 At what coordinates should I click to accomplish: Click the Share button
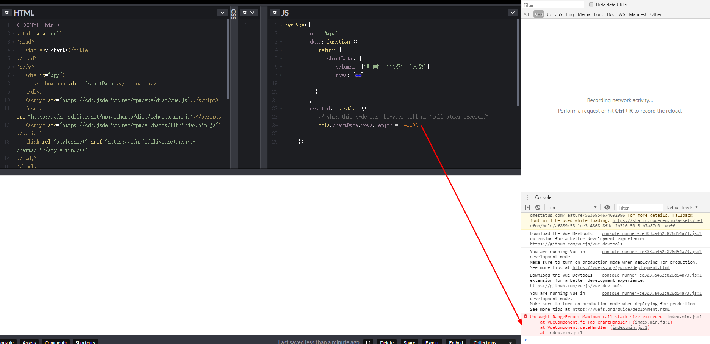[x=410, y=342]
